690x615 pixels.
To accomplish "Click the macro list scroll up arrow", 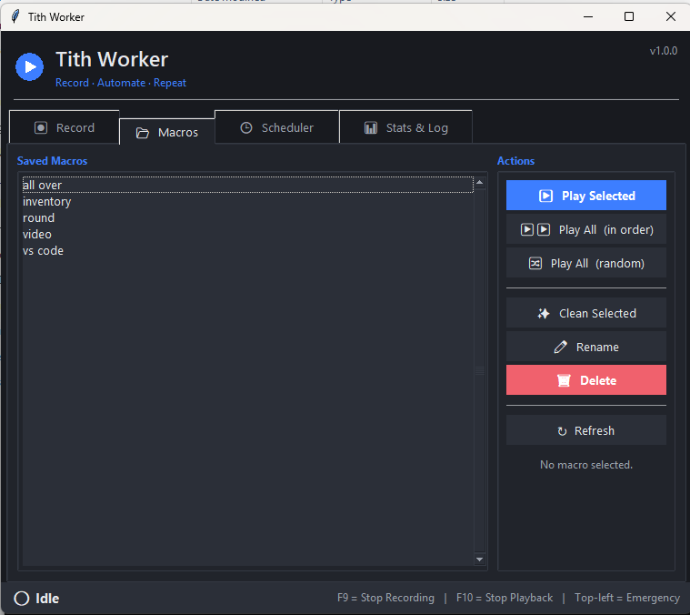I will 480,182.
